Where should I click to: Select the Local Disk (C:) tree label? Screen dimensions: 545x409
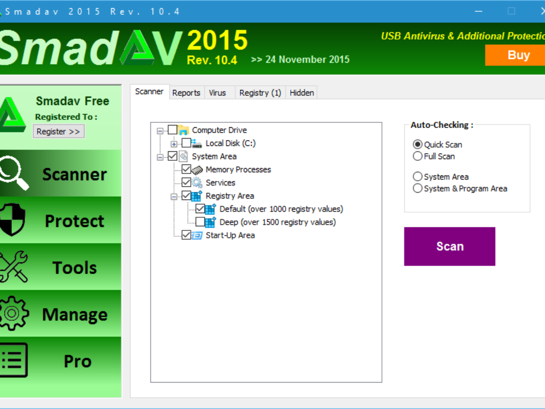[230, 144]
